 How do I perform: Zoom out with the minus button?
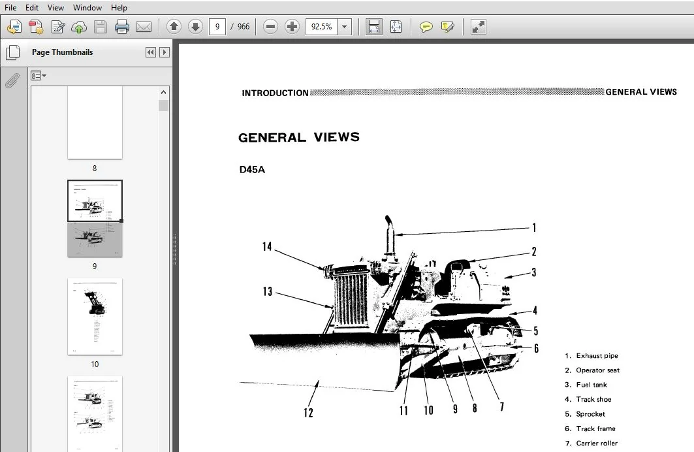click(x=270, y=27)
